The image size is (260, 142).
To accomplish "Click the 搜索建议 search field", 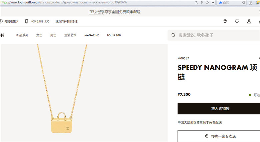I will (214, 35).
